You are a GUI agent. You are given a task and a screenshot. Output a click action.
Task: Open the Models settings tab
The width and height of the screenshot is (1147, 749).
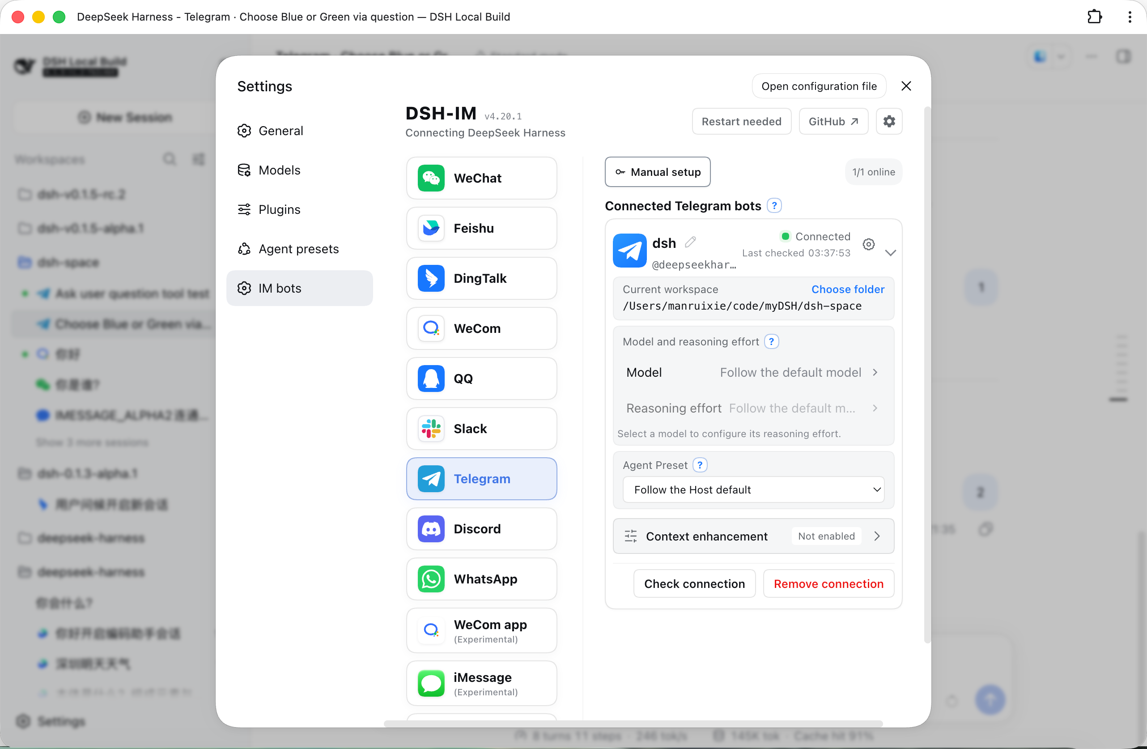click(x=299, y=170)
